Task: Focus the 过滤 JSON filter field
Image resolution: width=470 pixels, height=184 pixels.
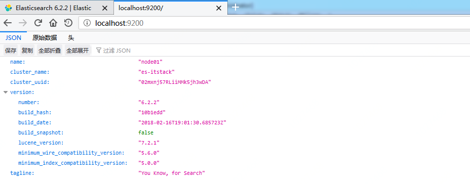Action: pos(117,51)
